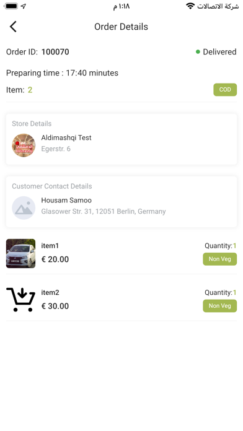
Task: Click the COD payment badge
Action: (x=225, y=90)
